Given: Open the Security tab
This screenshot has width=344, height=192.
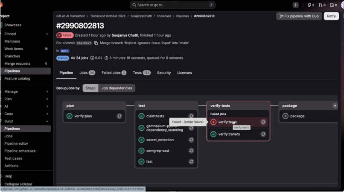Looking at the screenshot, I should click(x=164, y=73).
